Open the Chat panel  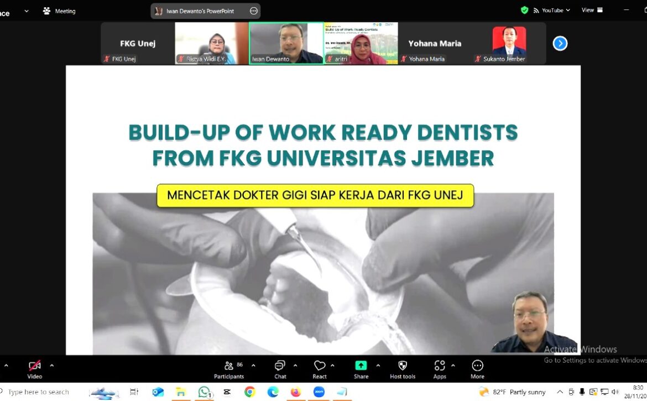point(280,369)
